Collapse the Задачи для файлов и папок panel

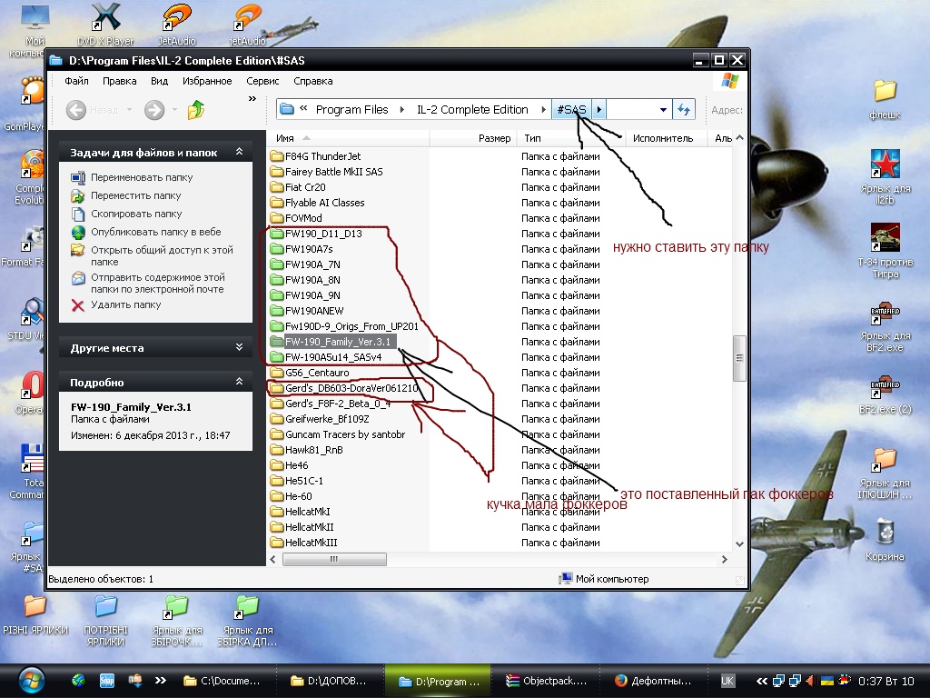pyautogui.click(x=239, y=152)
